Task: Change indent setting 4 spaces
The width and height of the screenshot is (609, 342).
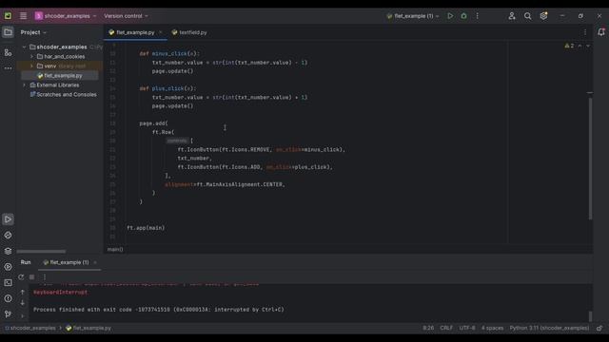Action: 493,328
